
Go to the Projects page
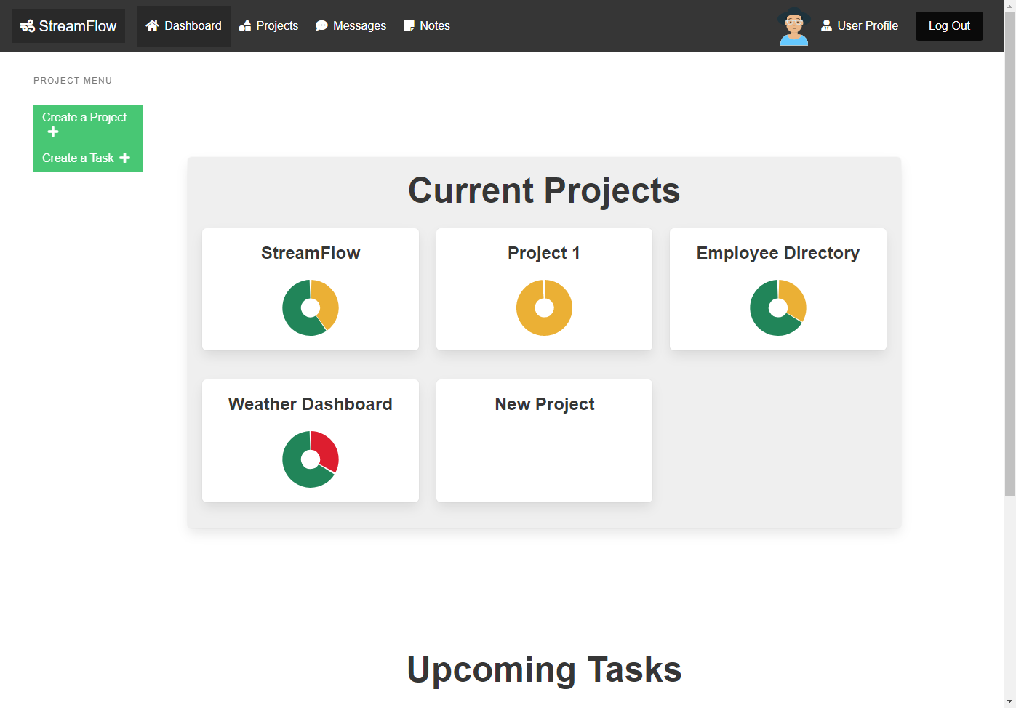tap(268, 26)
